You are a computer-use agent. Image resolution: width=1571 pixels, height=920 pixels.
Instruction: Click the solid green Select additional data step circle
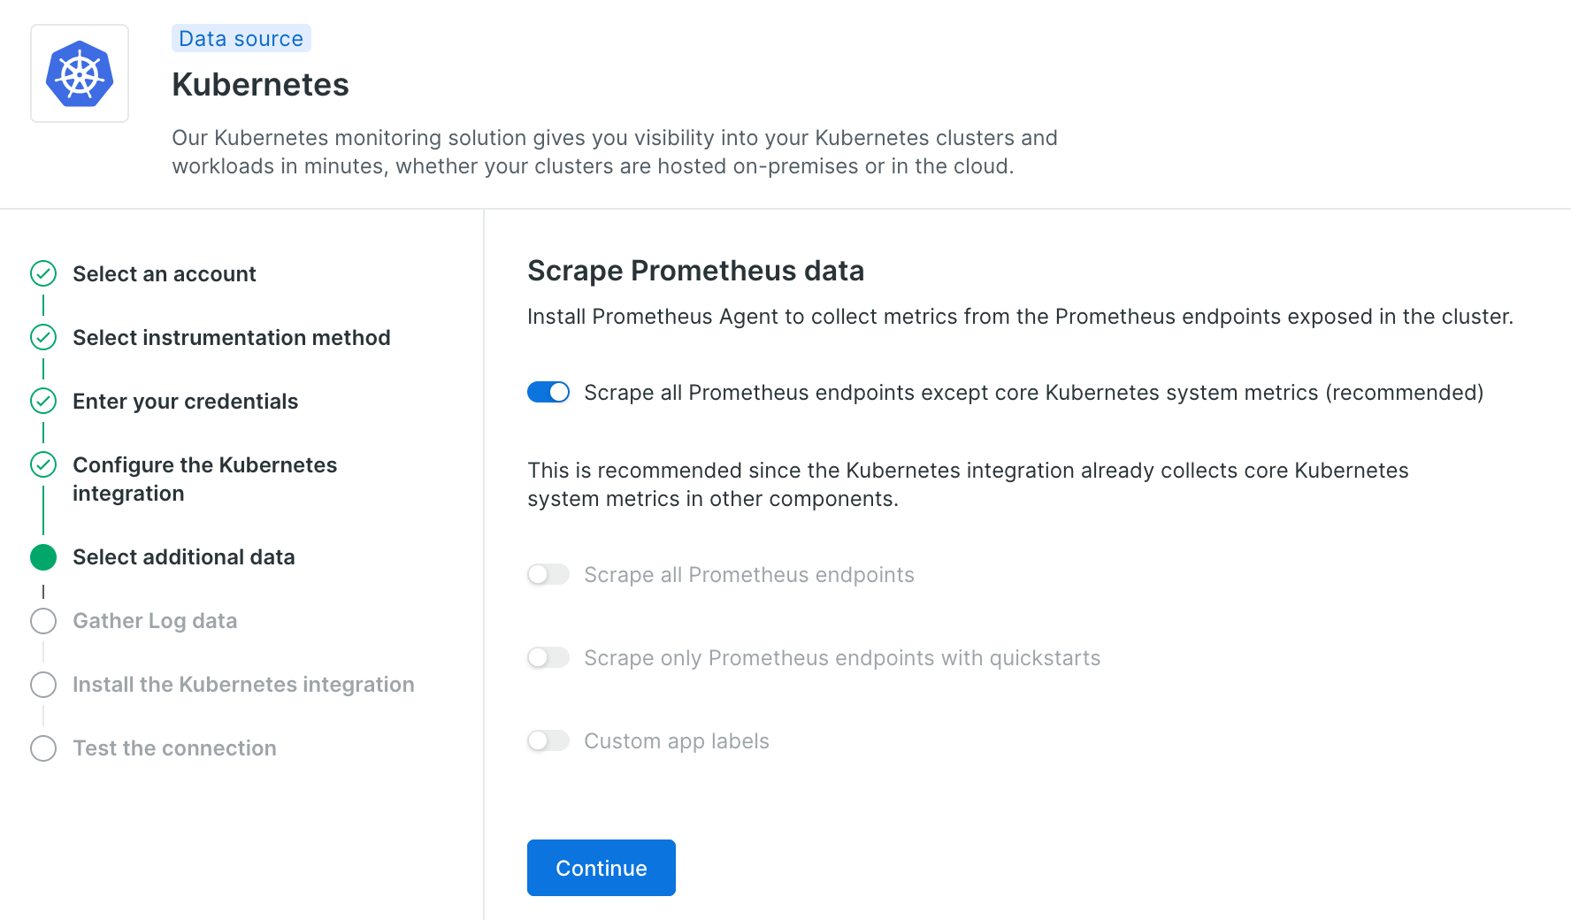43,556
